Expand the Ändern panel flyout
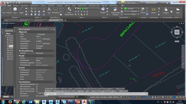Image resolution: width=186 pixels, height=104 pixels. coord(38,17)
